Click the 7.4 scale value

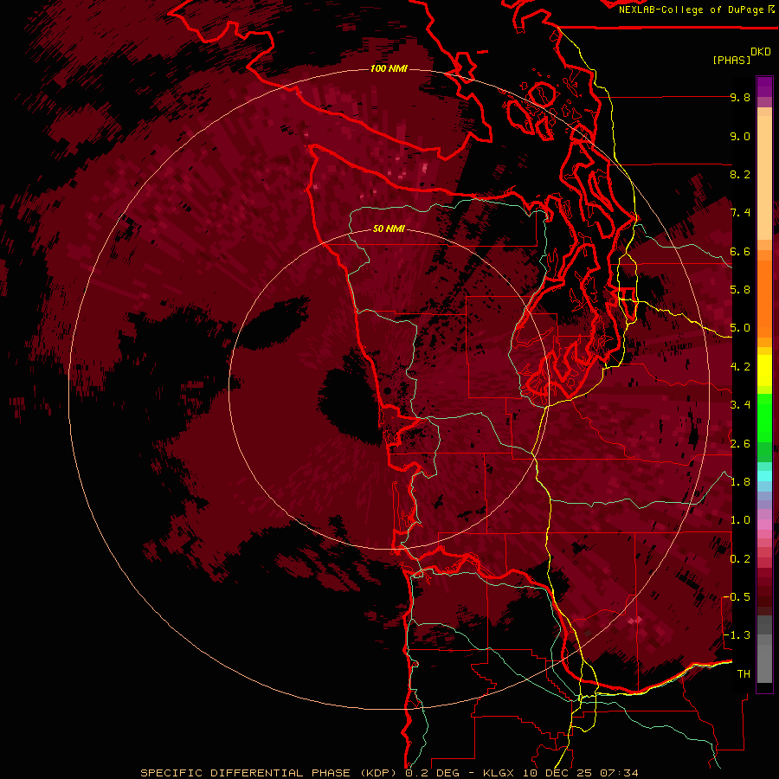(x=740, y=213)
